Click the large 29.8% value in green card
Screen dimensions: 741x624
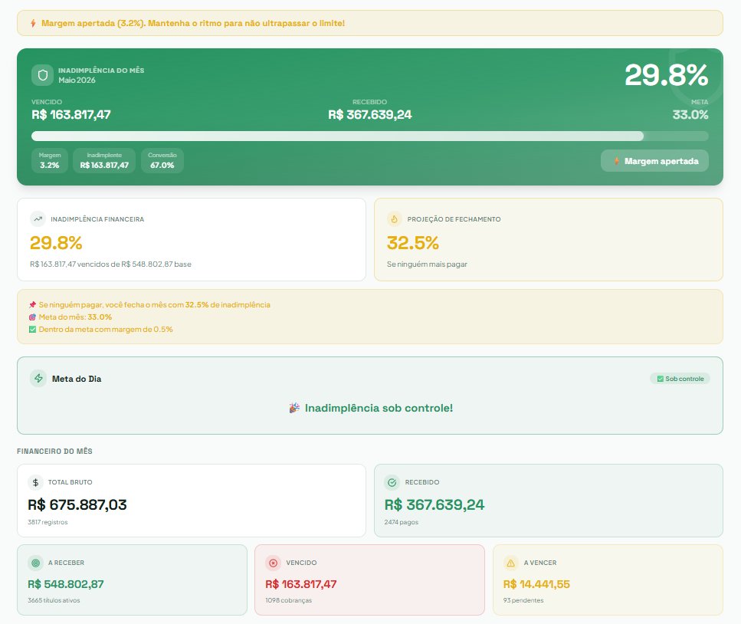tap(667, 74)
